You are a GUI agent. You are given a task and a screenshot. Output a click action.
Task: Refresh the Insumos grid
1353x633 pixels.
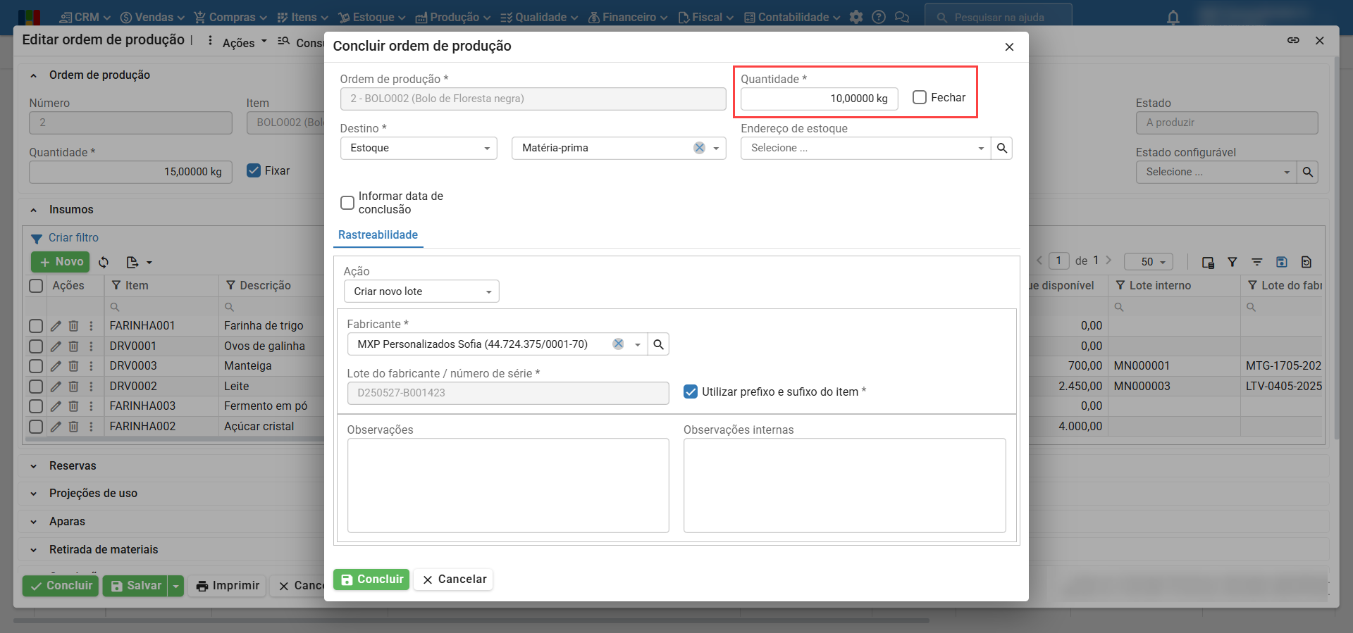pos(104,262)
